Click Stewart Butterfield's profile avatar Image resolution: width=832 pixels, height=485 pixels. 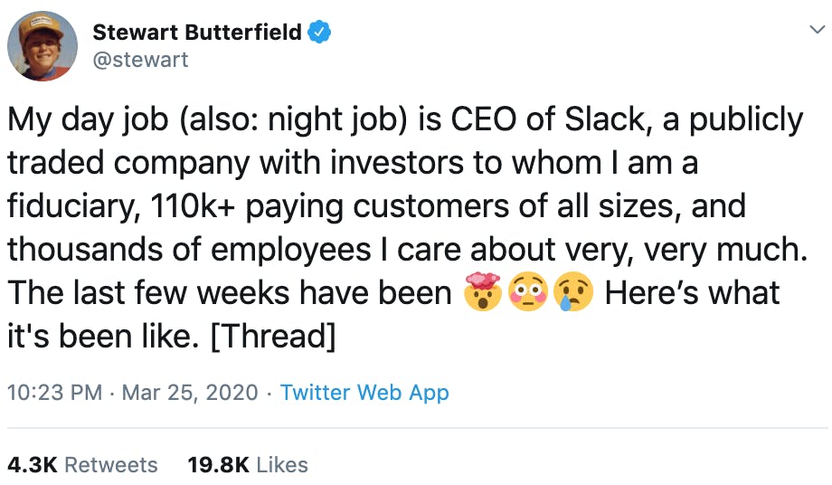[x=43, y=46]
